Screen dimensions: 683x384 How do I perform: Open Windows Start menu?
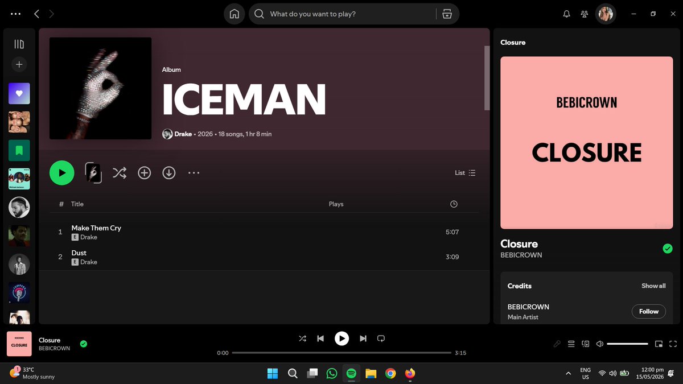tap(273, 373)
